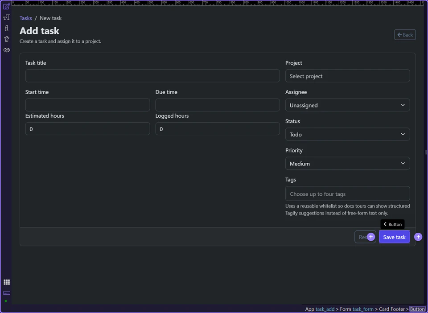
Task: Click the Back button
Action: click(404, 34)
